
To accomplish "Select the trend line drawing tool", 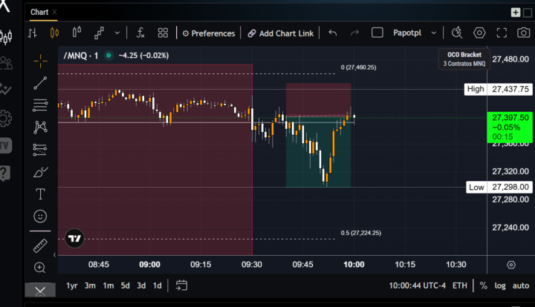I will pyautogui.click(x=40, y=83).
